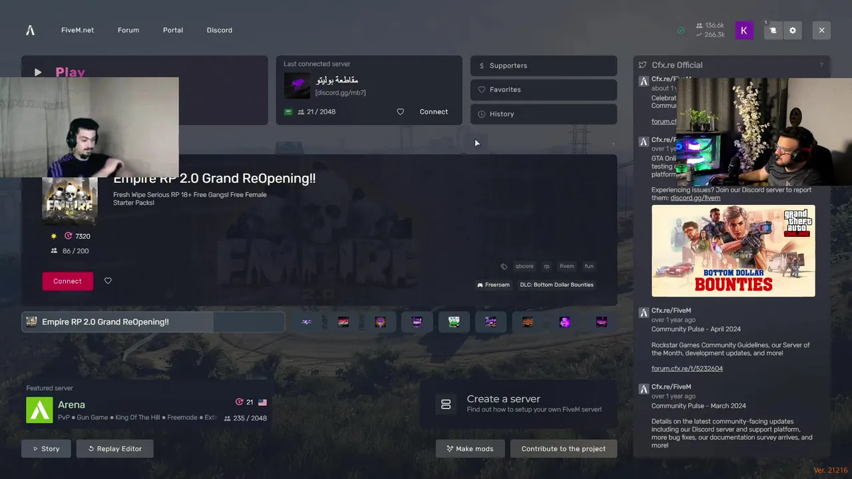This screenshot has width=852, height=479.
Task: Click the Empire RP sun premium icon
Action: point(54,236)
